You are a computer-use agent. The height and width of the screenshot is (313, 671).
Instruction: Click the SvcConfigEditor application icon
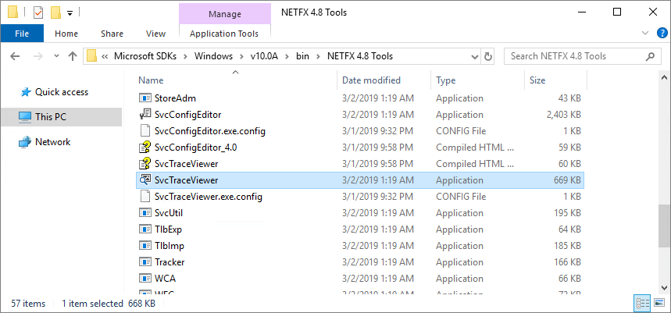[x=145, y=114]
